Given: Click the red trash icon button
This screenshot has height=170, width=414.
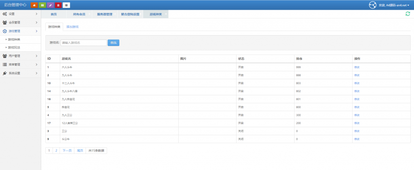Looking at the screenshot, I should coord(58,5).
